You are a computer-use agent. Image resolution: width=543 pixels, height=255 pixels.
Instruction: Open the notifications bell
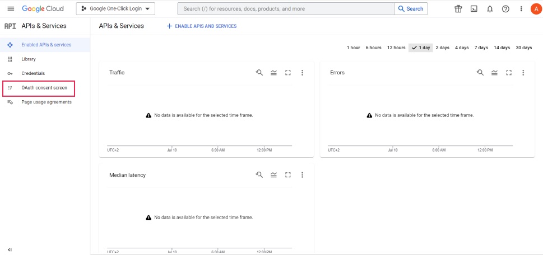(x=490, y=9)
